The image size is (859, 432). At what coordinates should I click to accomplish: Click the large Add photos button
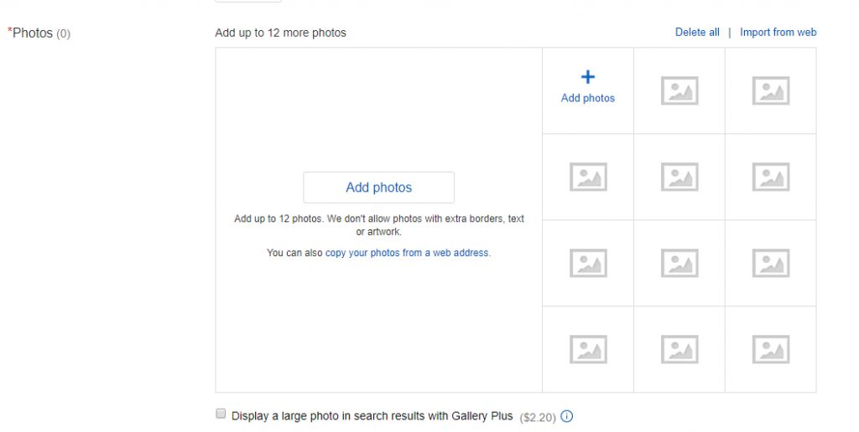point(378,188)
